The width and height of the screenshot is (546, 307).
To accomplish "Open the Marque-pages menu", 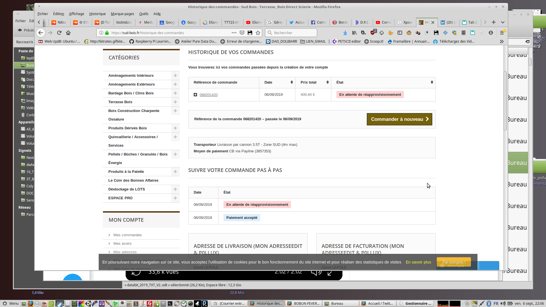I will 122,14.
